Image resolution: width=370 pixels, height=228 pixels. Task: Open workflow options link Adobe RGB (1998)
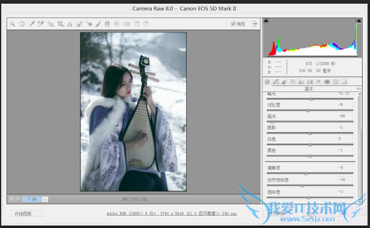(x=172, y=213)
